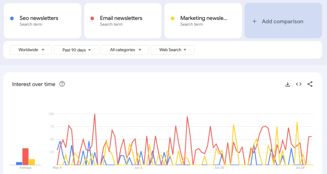Share the Interest over time chart
327x174 pixels.
[x=310, y=84]
